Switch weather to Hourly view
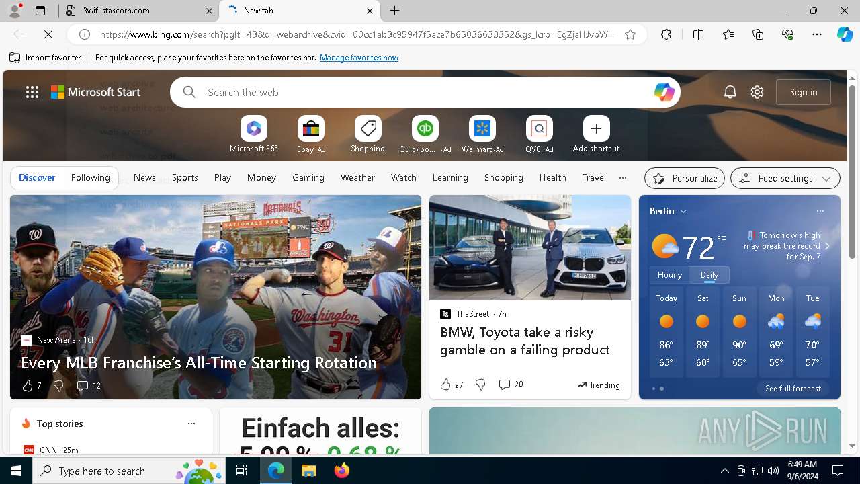The image size is (860, 484). [x=670, y=275]
